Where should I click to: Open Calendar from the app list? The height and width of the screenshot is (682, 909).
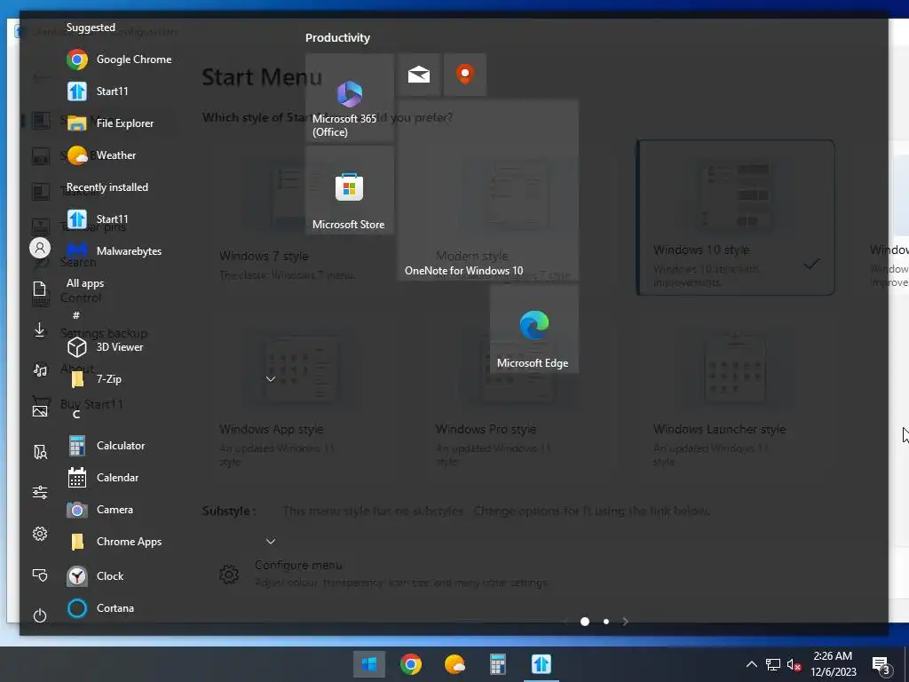103,477
